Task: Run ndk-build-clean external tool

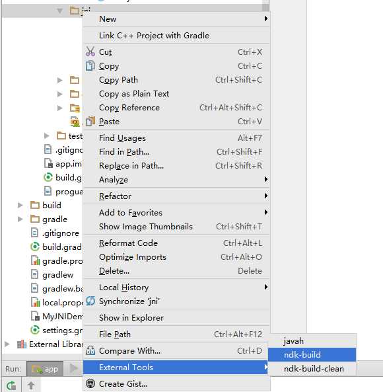Action: [312, 368]
